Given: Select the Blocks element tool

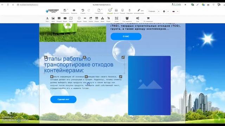Looking at the screenshot, I should [x=116, y=18].
